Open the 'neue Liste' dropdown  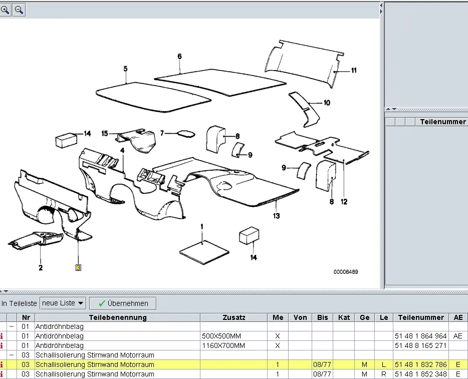tap(63, 303)
